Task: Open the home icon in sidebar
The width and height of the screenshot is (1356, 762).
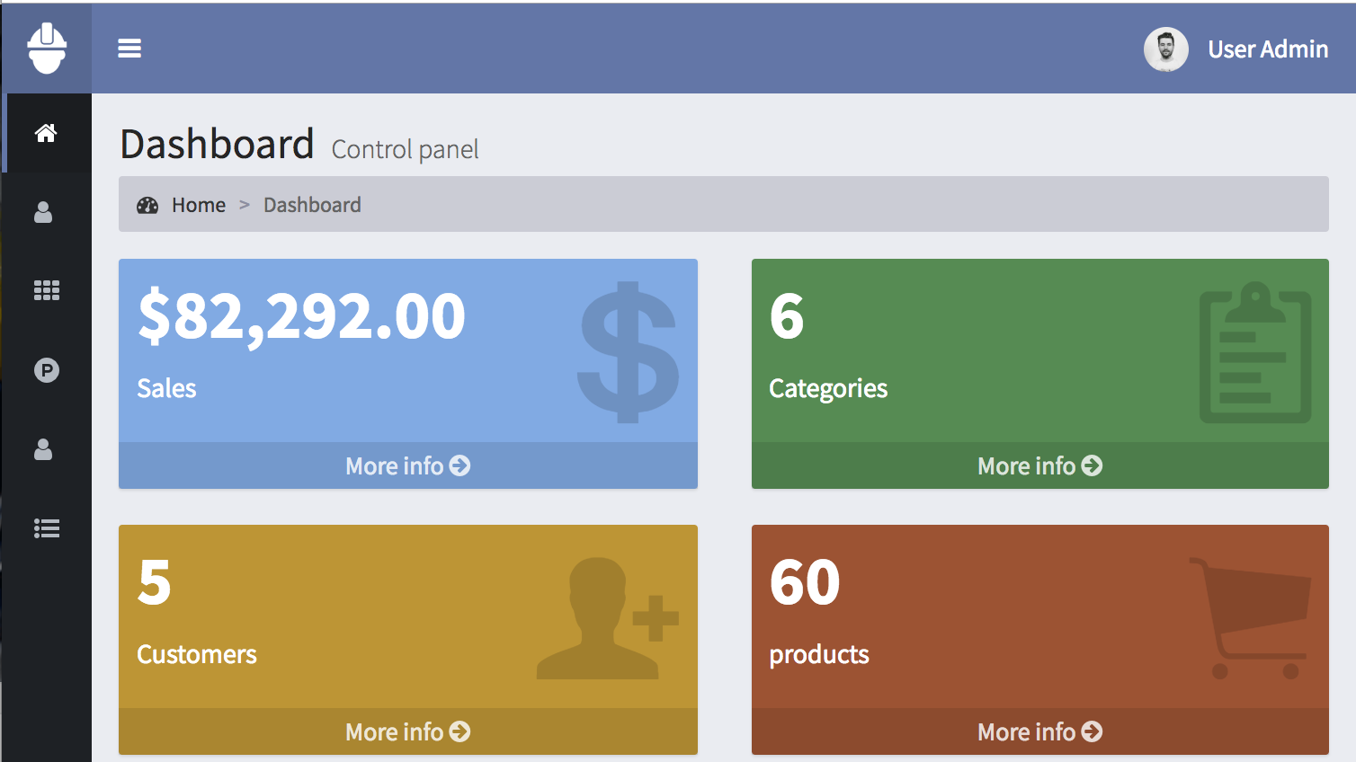Action: pyautogui.click(x=46, y=133)
